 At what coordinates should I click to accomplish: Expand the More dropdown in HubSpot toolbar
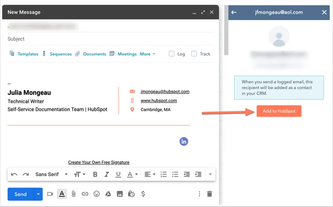148,54
